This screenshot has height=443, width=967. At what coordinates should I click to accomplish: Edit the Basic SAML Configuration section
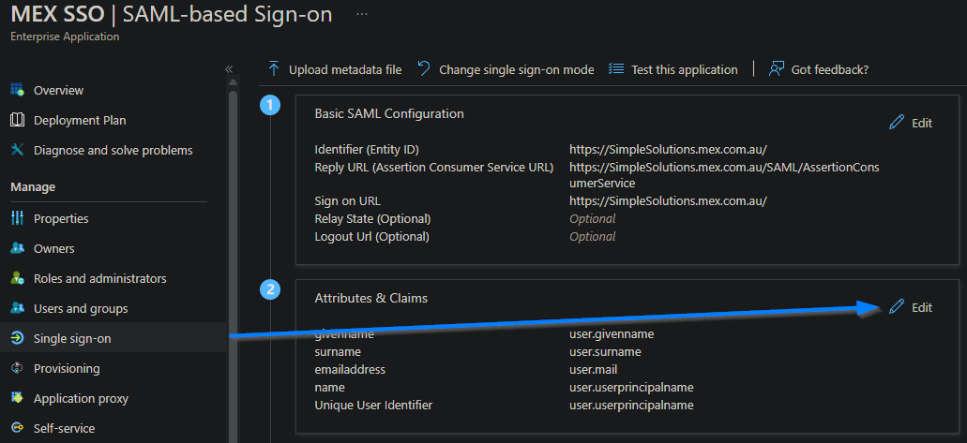point(911,123)
